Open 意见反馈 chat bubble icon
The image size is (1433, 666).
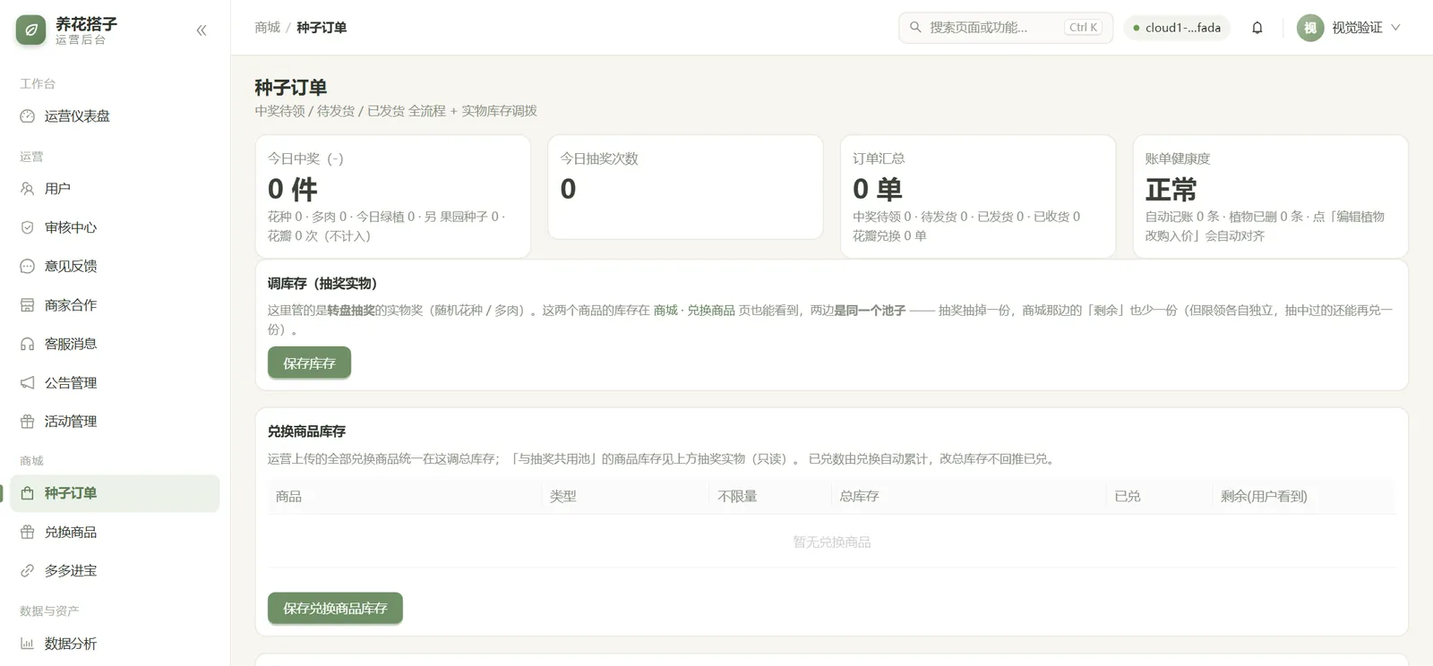coord(28,266)
